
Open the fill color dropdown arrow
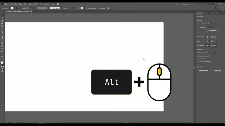(14, 8)
